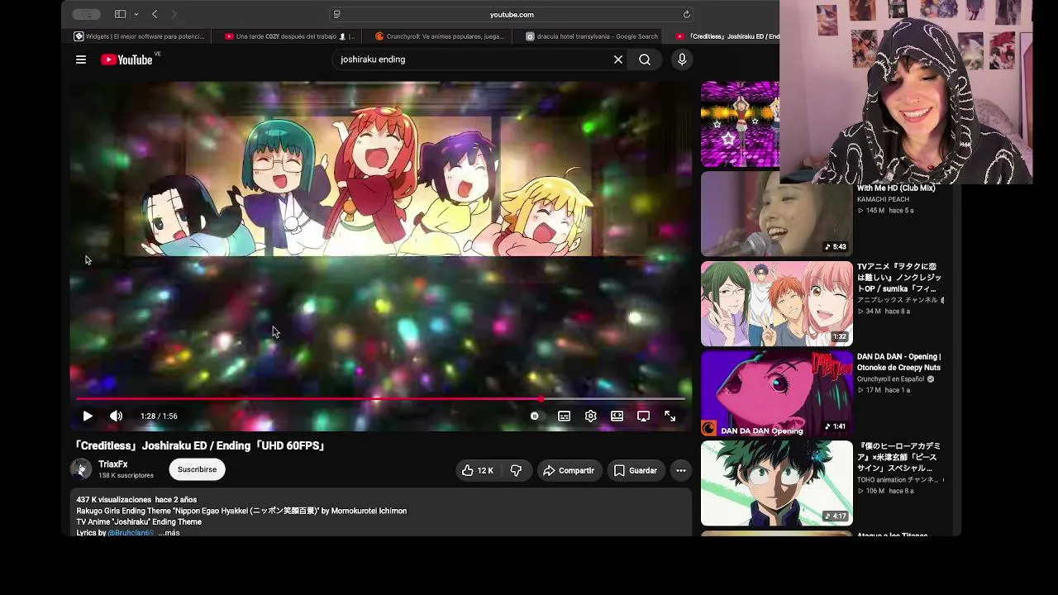This screenshot has width=1058, height=595.
Task: Toggle the Safari sidebar
Action: [120, 14]
